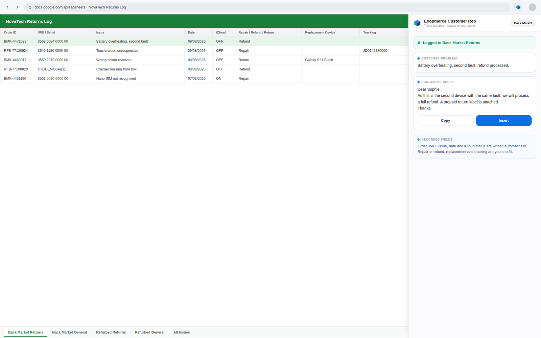This screenshot has width=541, height=338.
Task: Click the Loopmerce cube logo in panel
Action: [x=417, y=23]
